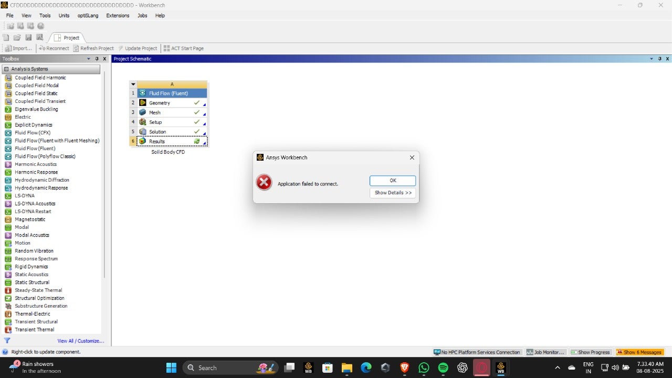This screenshot has width=672, height=378.
Task: Click the Rigid Dynamics icon
Action: point(8,267)
